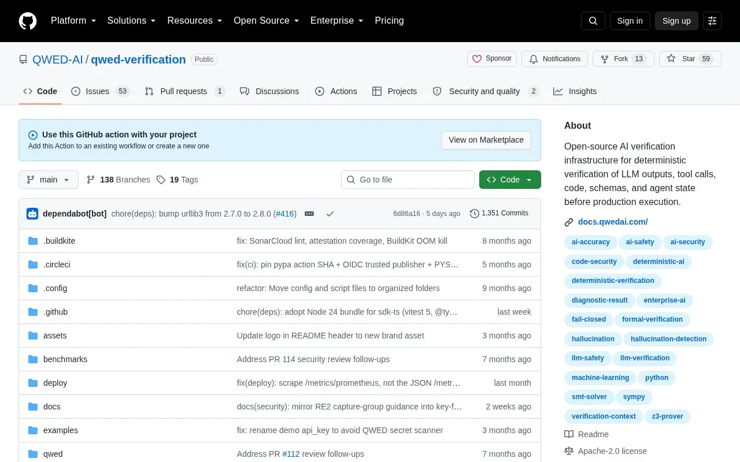Focus the Go to file search field
740x462 pixels.
[408, 180]
